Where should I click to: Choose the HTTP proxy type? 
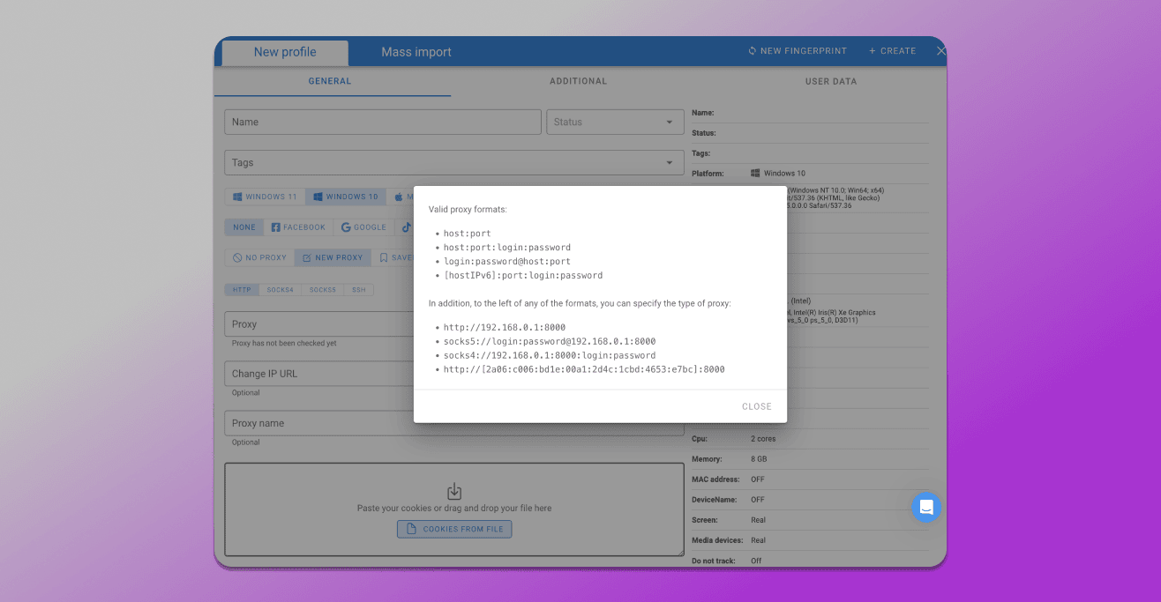point(242,290)
